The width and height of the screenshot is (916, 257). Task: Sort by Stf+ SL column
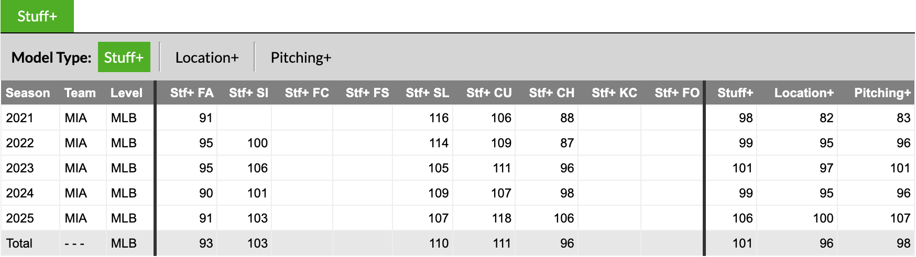pos(427,93)
